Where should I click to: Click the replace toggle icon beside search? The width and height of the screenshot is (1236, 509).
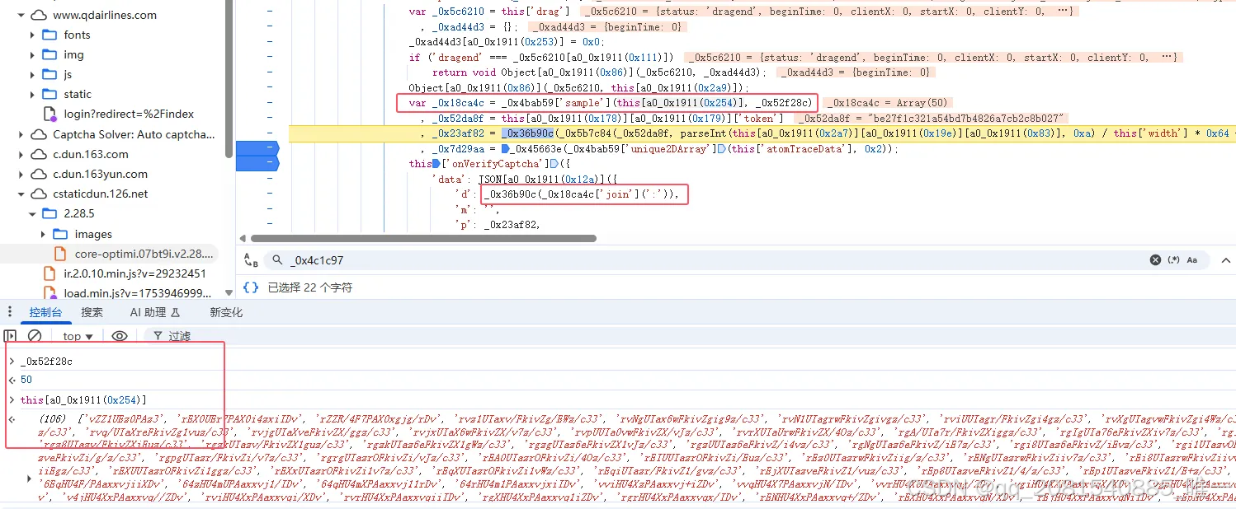pos(251,260)
